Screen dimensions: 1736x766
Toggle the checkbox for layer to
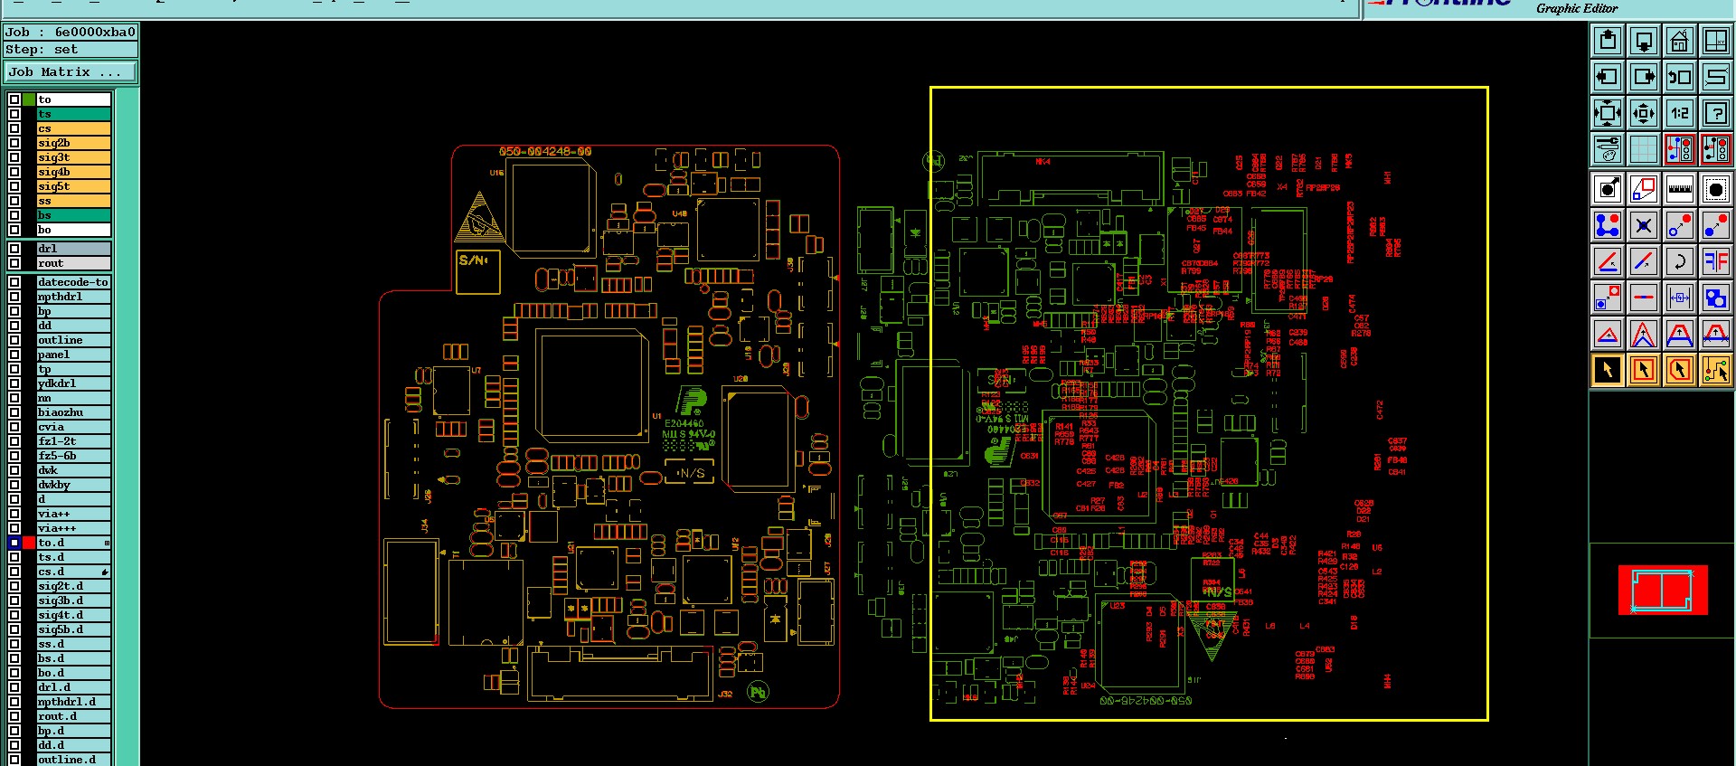click(x=14, y=99)
